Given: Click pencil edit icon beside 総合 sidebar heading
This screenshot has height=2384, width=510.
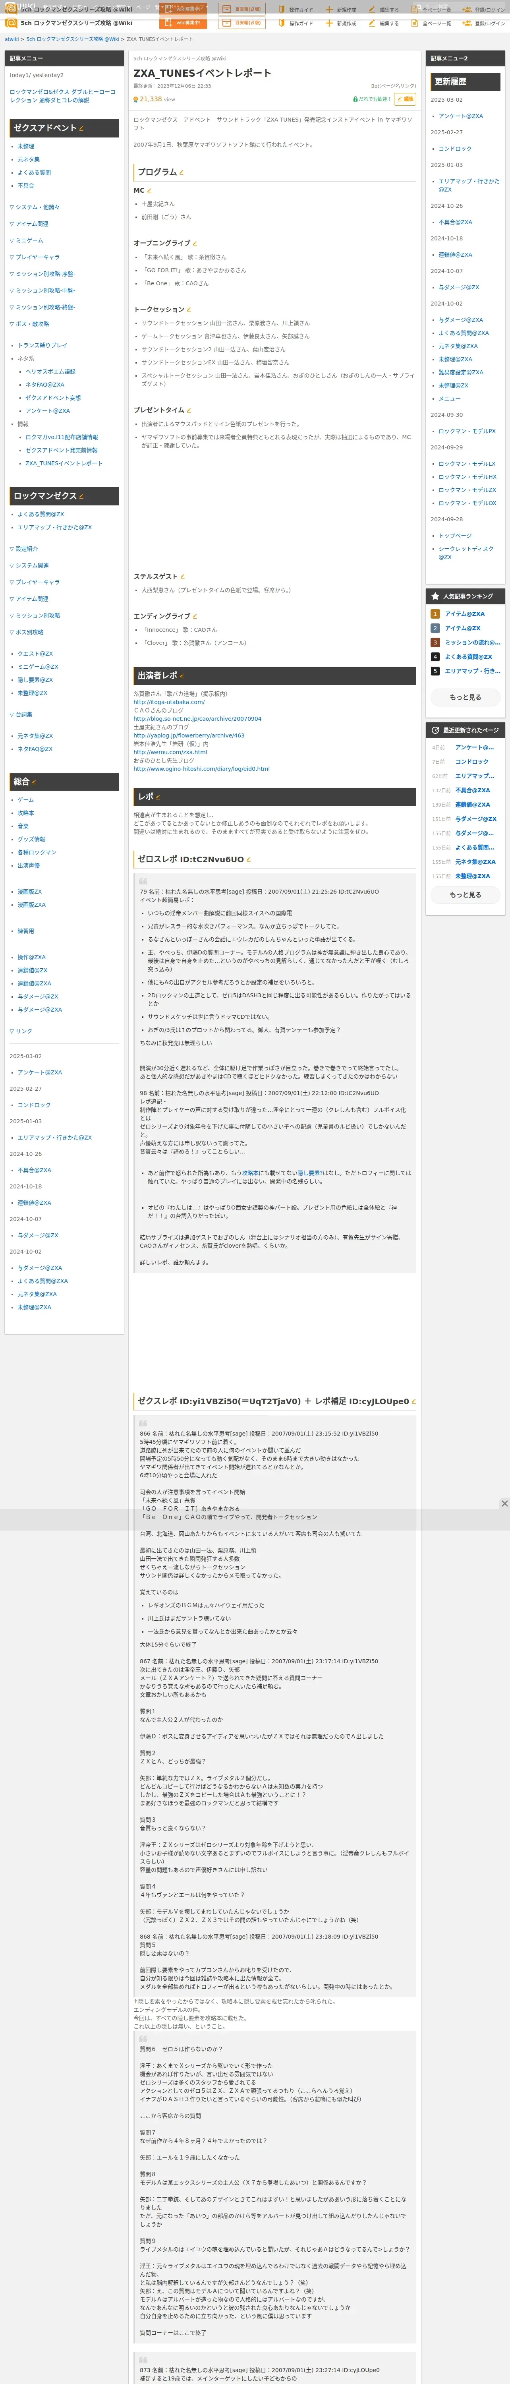Looking at the screenshot, I should point(34,782).
